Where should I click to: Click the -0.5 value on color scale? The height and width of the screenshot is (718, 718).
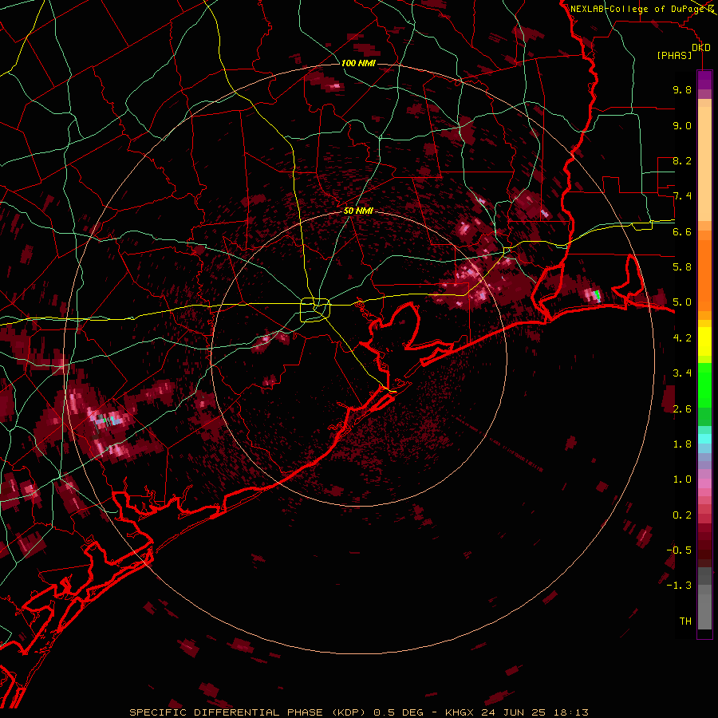click(x=679, y=550)
